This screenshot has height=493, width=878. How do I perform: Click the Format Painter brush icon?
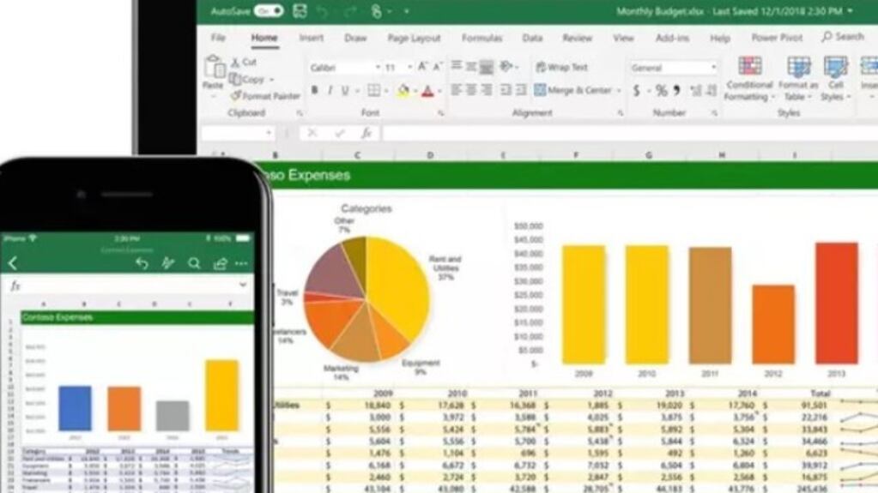coord(236,96)
